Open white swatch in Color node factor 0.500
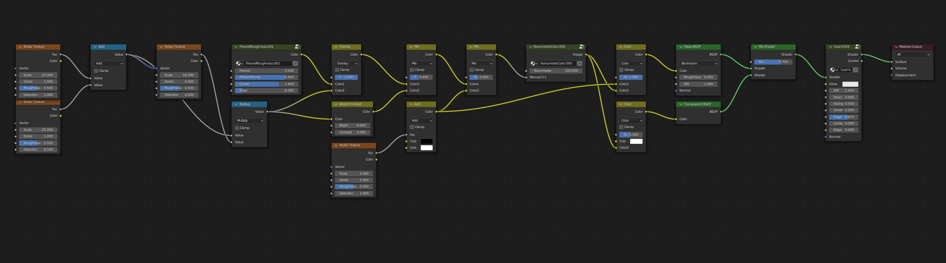 (x=637, y=141)
